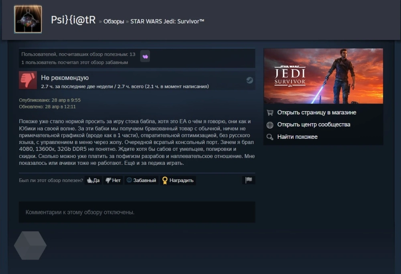Click the magnifying glass icon
This screenshot has height=274, width=401.
[x=270, y=137]
